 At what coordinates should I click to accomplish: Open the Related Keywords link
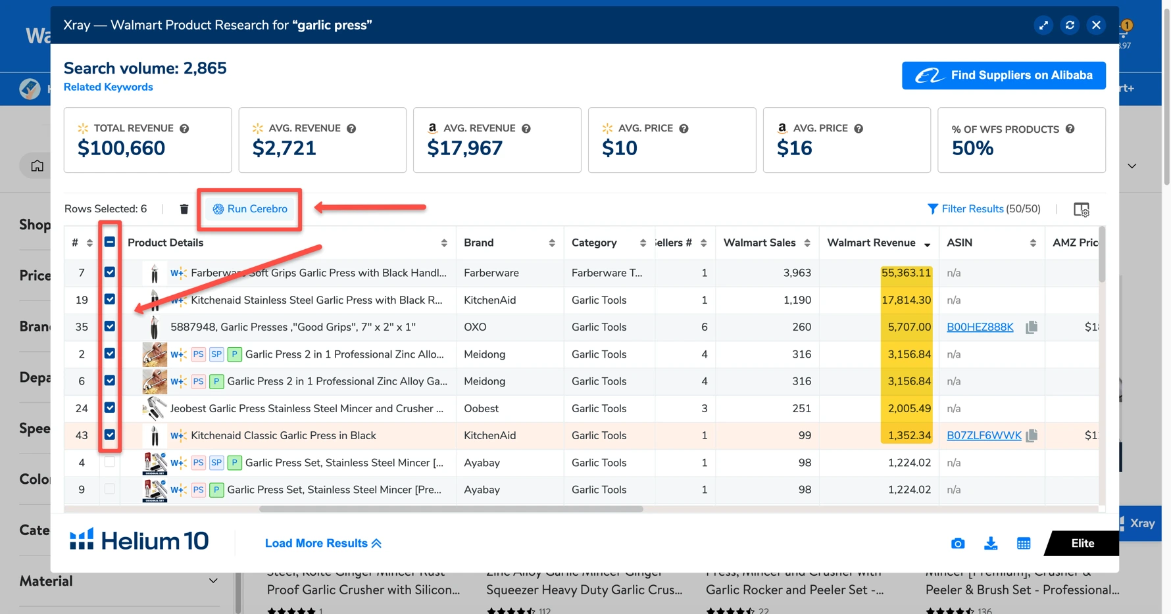pos(108,87)
